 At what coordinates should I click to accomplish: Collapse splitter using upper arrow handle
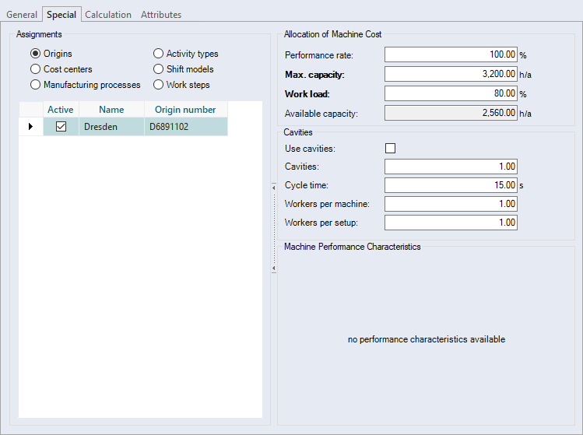coord(273,187)
